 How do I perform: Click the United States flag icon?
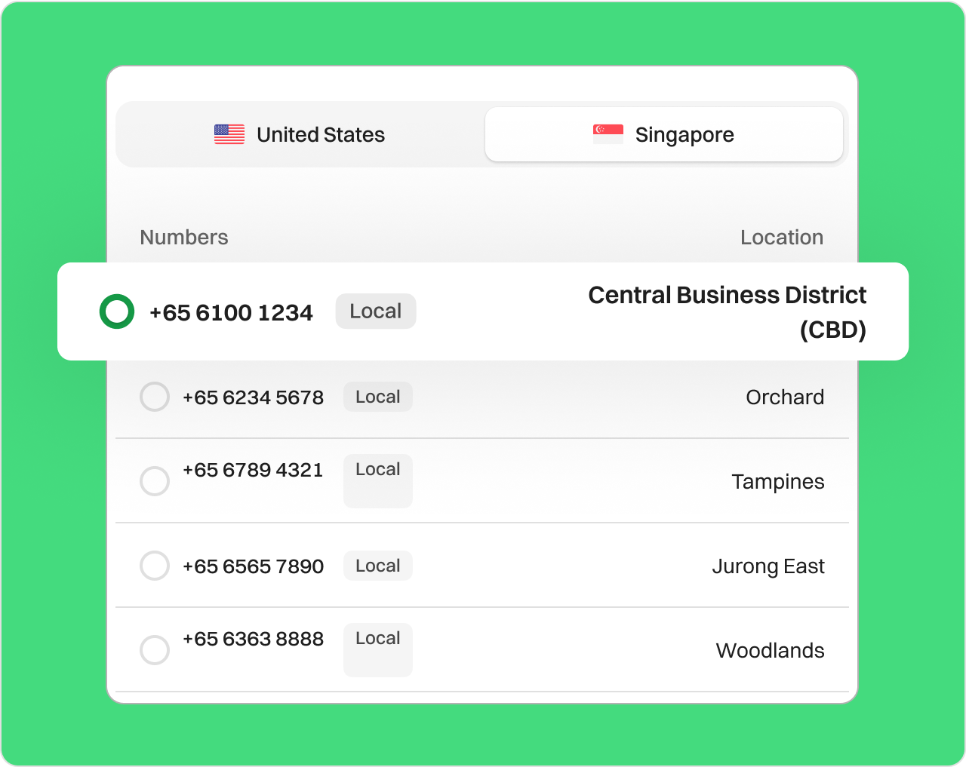coord(229,134)
